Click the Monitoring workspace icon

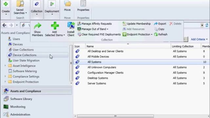pos(6,107)
